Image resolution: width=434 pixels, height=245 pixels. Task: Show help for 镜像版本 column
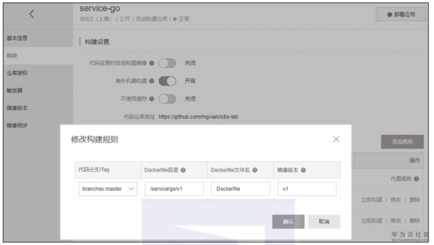pos(303,170)
